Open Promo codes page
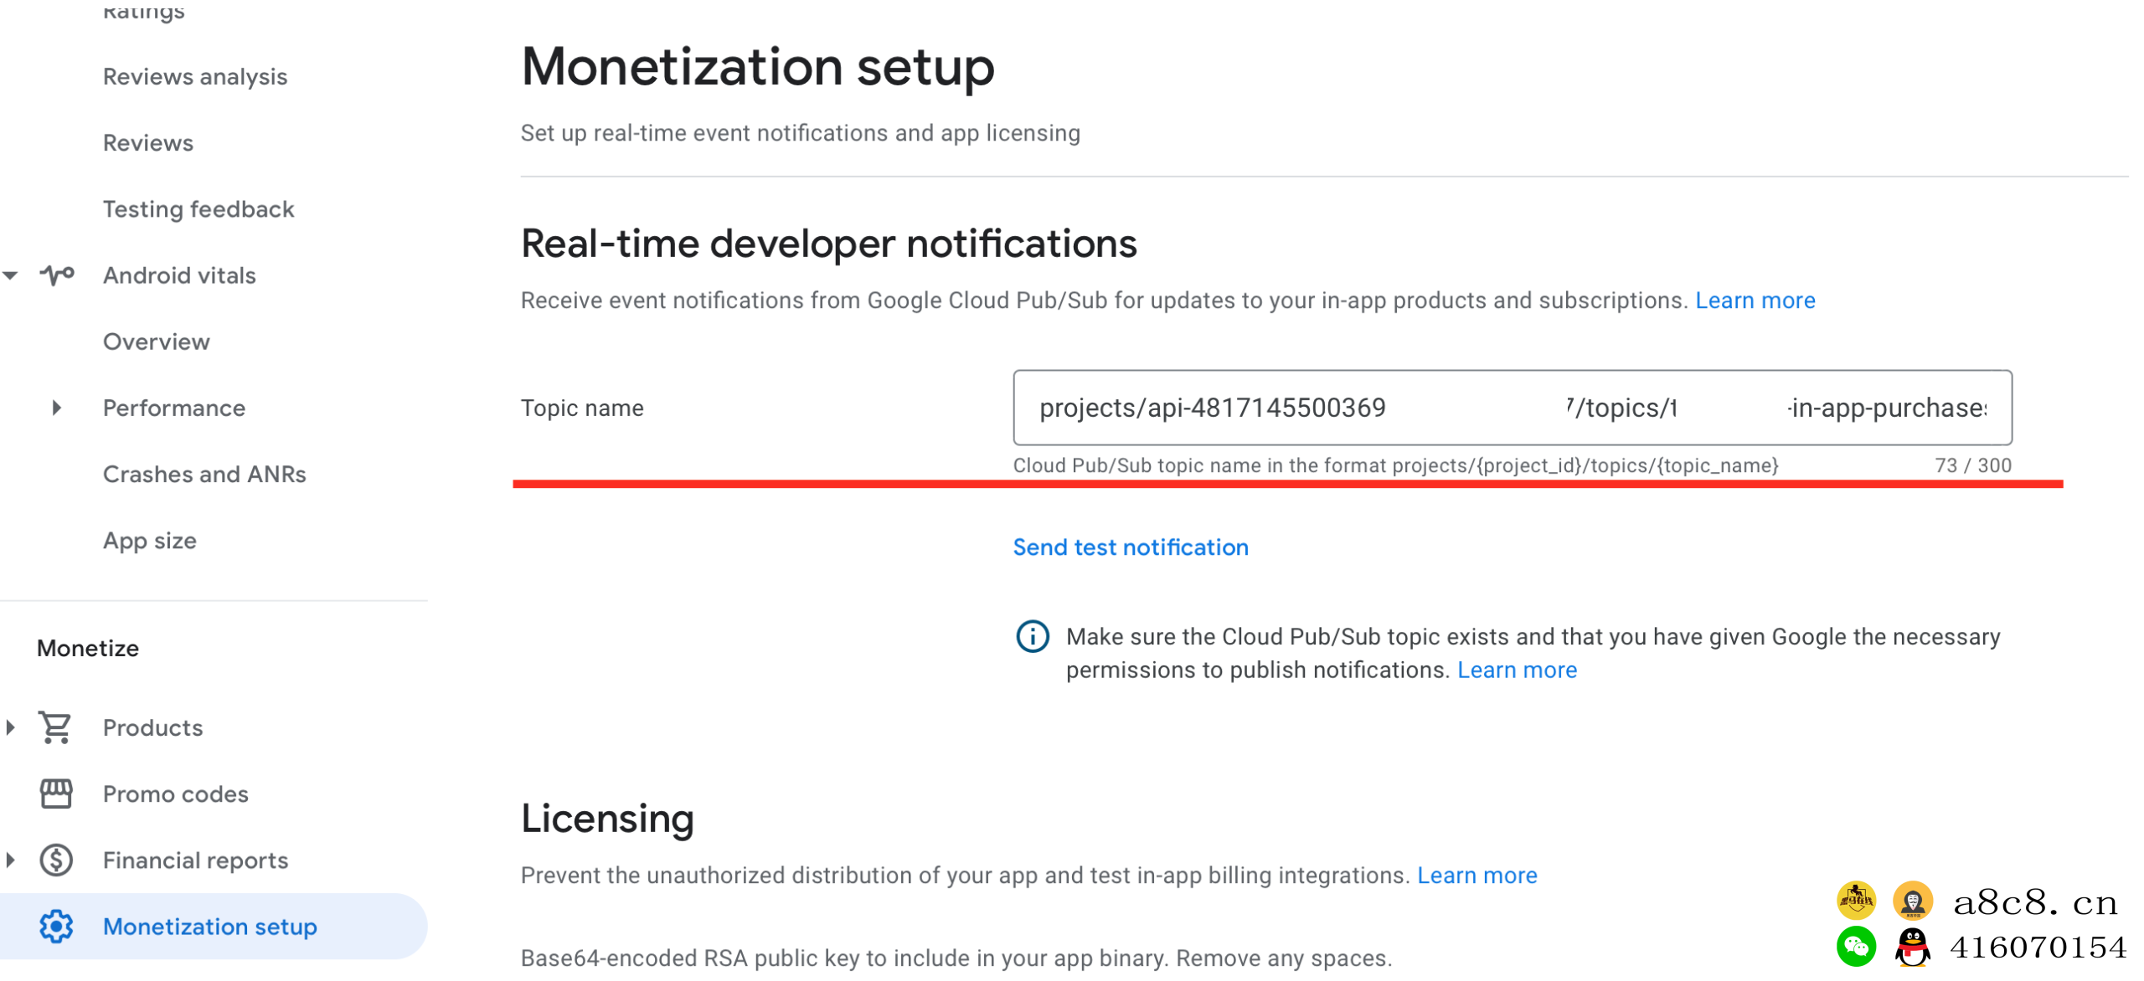This screenshot has height=981, width=2144. (176, 793)
